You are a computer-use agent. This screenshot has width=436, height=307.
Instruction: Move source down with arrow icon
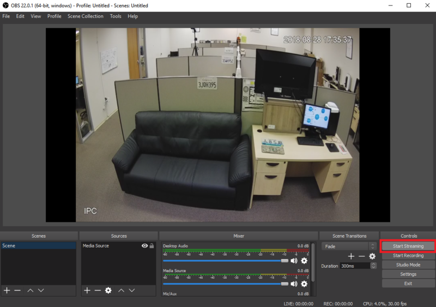[132, 290]
